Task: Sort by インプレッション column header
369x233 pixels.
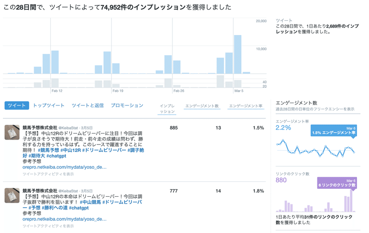Action: 167,109
